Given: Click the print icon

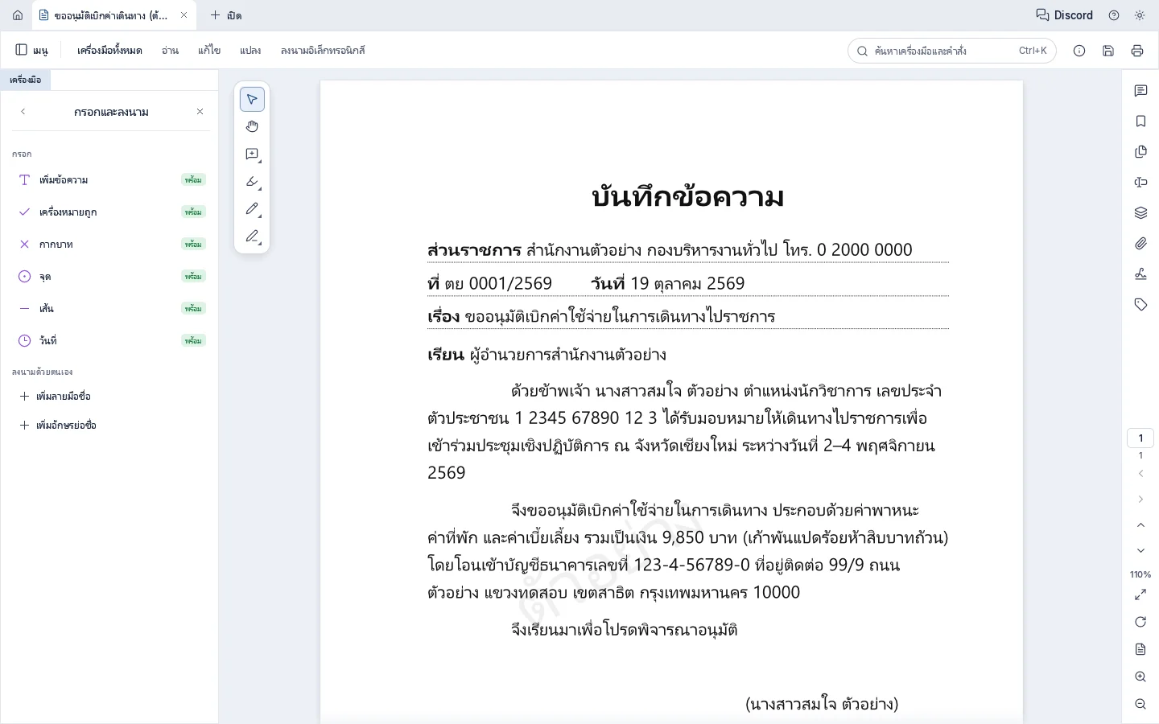Looking at the screenshot, I should tap(1137, 51).
